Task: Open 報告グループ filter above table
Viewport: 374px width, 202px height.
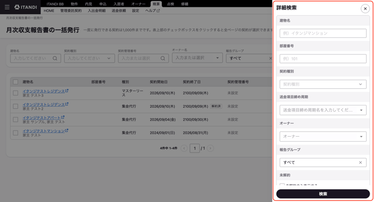Action: (250, 58)
